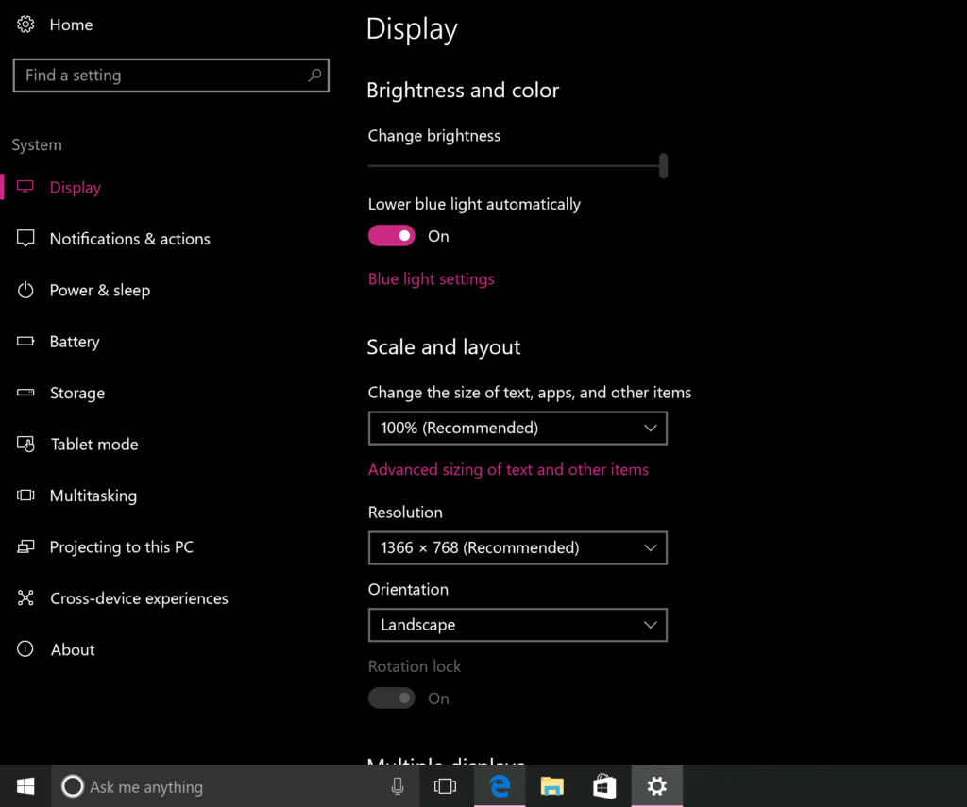967x807 pixels.
Task: Open the Windows Start menu
Action: pyautogui.click(x=25, y=786)
